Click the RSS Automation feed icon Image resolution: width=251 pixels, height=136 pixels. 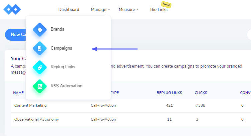[40, 86]
